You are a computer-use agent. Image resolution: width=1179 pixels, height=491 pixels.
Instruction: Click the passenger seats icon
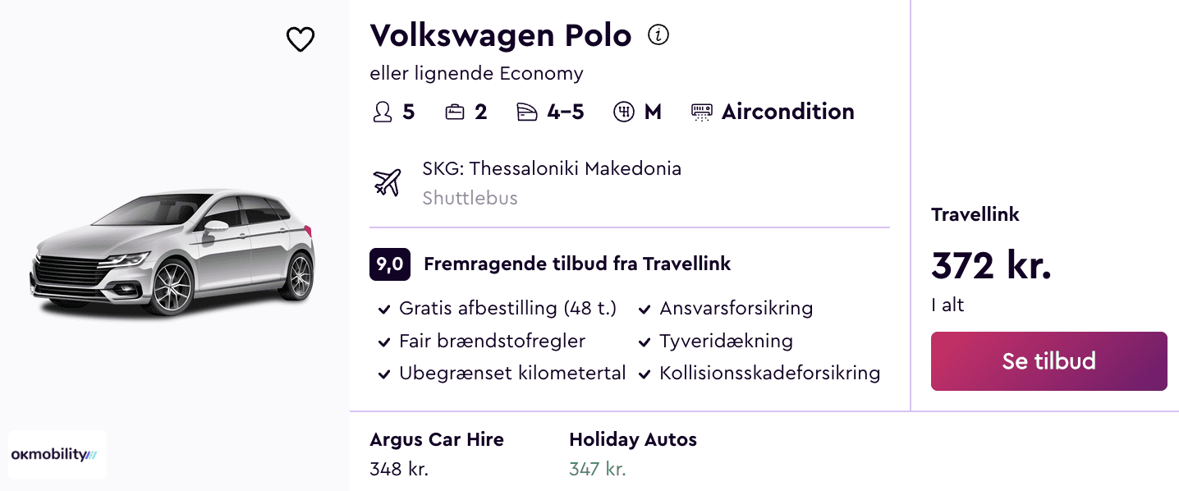click(383, 112)
